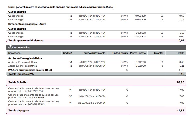Click the TV licence instalment AU240721917648
190x122 pixels.
tap(34, 90)
